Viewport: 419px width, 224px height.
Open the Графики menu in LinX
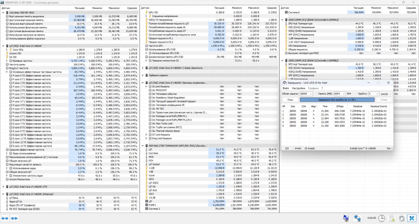point(313,88)
